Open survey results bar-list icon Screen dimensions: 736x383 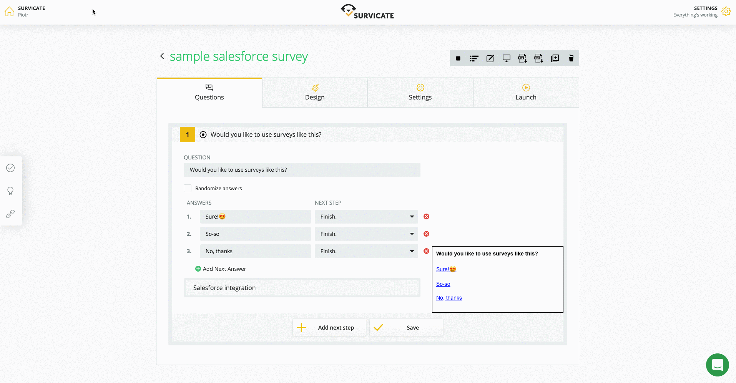474,58
